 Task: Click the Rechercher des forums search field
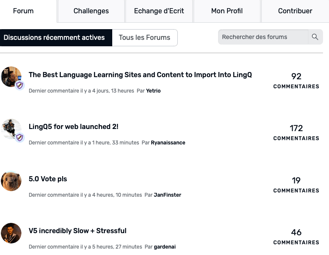(x=263, y=37)
